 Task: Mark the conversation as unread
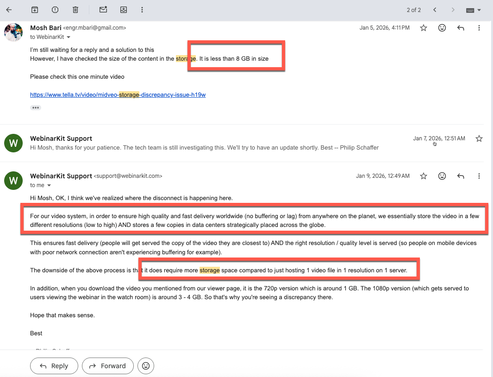[103, 9]
